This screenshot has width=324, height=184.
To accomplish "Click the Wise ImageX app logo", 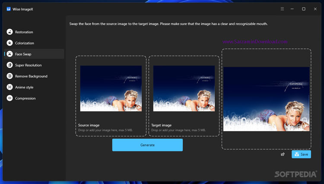I will click(x=9, y=9).
